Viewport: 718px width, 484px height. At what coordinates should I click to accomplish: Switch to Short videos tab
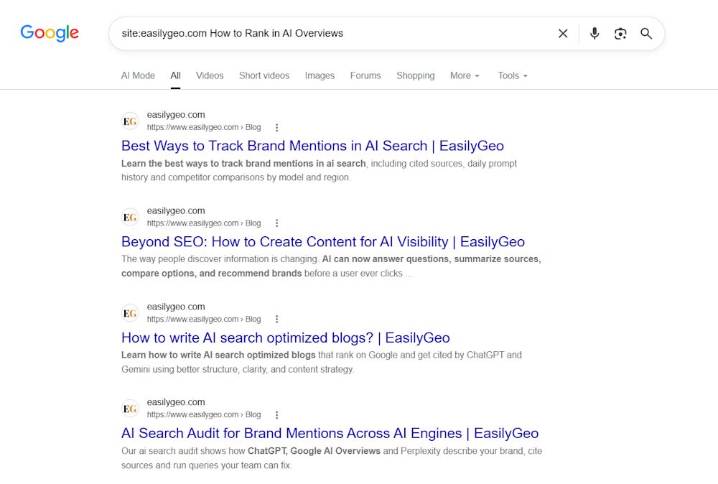click(x=264, y=75)
